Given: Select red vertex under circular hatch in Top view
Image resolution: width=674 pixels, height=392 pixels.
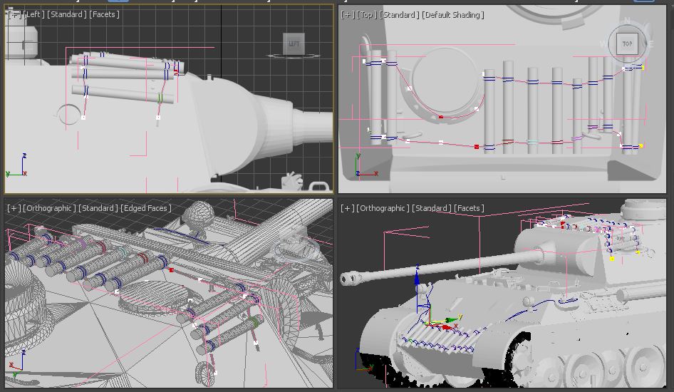Looking at the screenshot, I should pyautogui.click(x=440, y=117).
